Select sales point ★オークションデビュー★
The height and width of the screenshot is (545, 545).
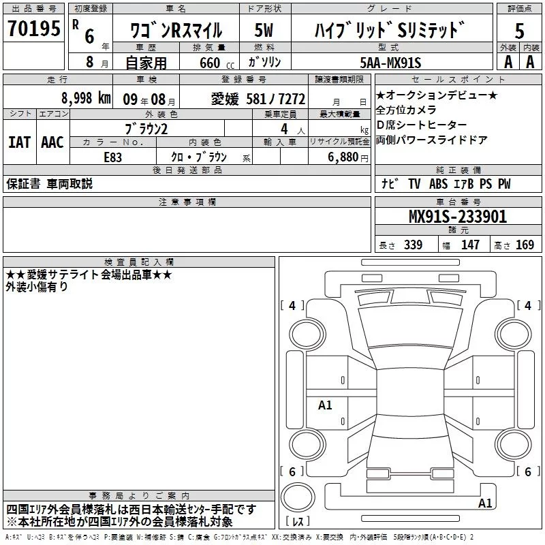(437, 95)
